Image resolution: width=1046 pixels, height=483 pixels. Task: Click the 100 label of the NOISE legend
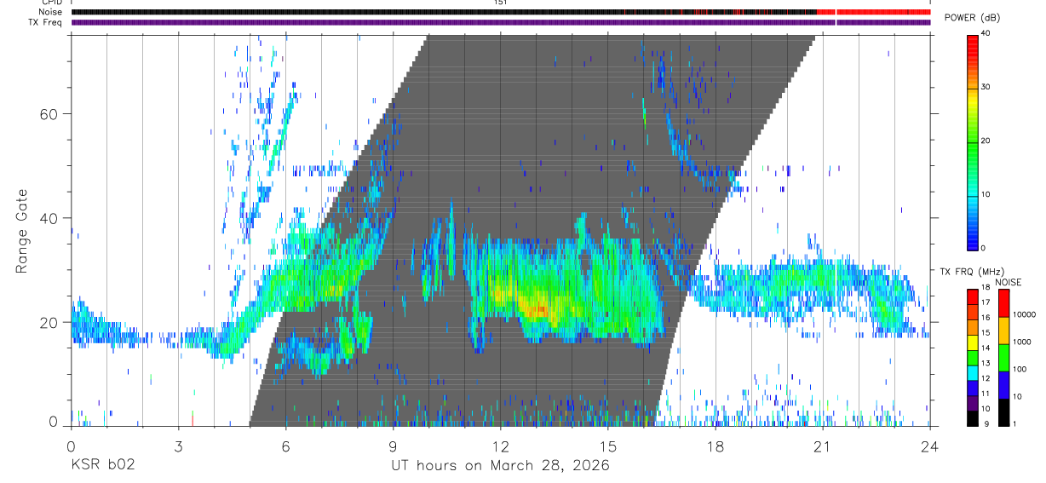pyautogui.click(x=1020, y=369)
